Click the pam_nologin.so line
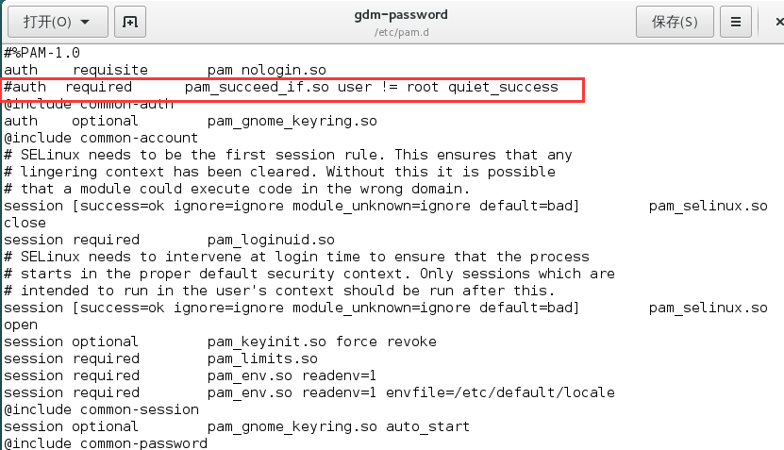The image size is (784, 450). click(165, 70)
